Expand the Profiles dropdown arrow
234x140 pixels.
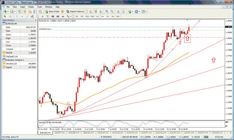(x=15, y=12)
